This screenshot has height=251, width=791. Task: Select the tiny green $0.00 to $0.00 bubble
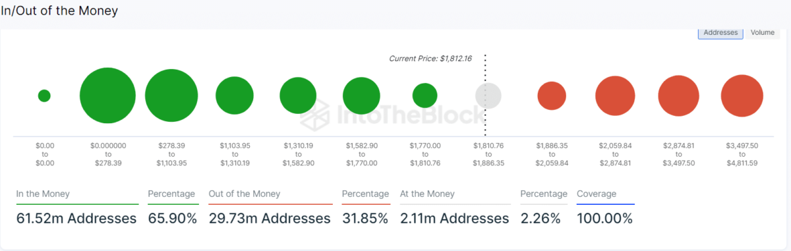tap(44, 96)
